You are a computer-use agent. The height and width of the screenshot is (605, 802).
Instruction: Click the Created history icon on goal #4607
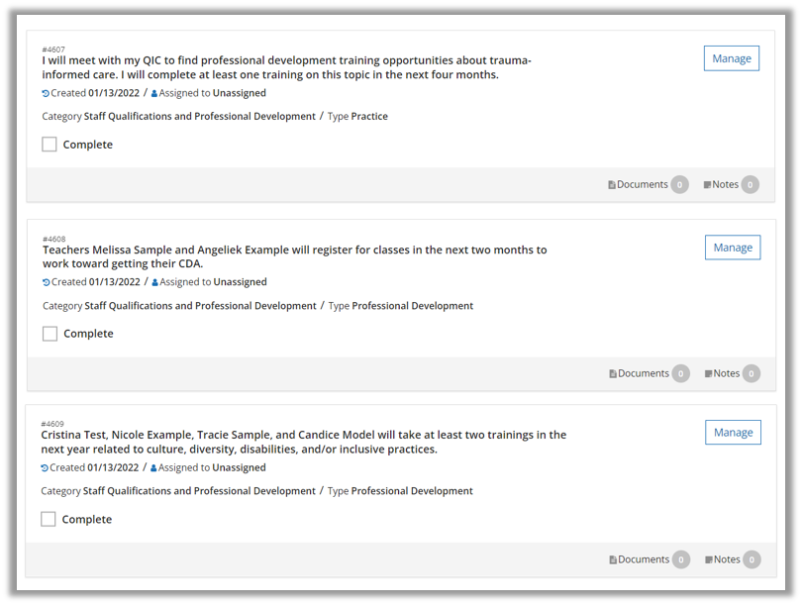coord(46,94)
